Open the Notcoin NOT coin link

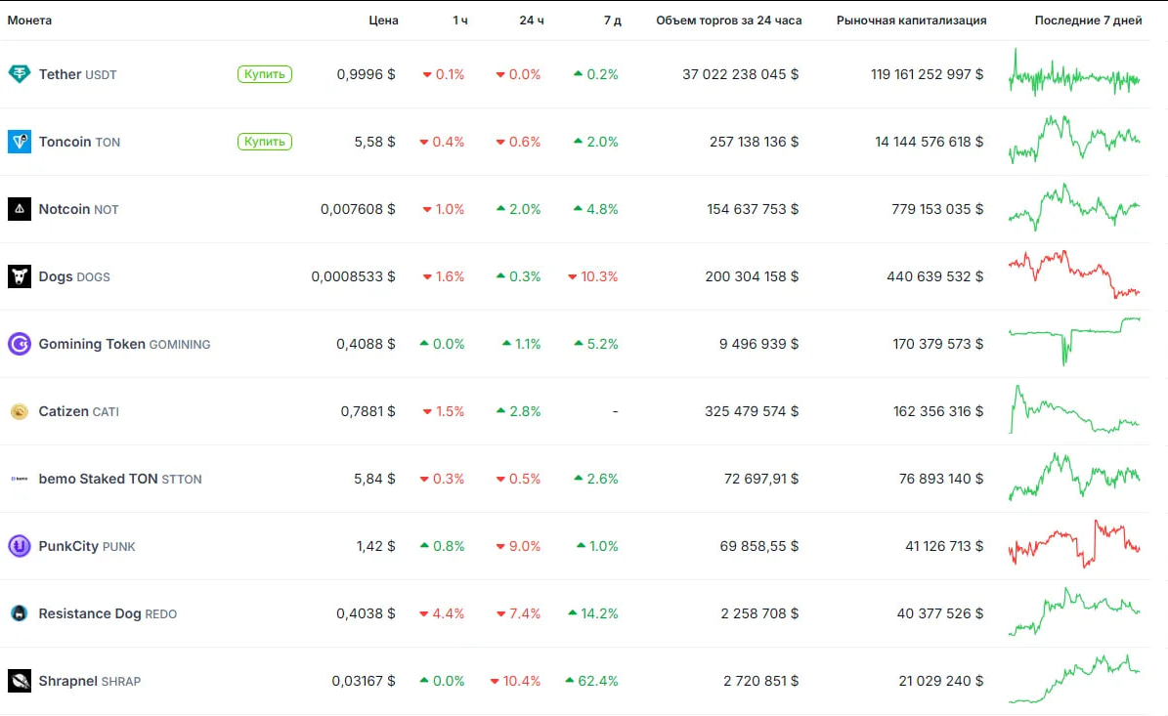tap(78, 209)
